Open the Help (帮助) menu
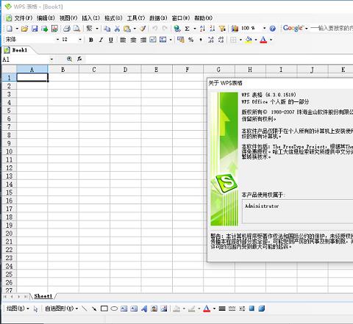 point(203,18)
